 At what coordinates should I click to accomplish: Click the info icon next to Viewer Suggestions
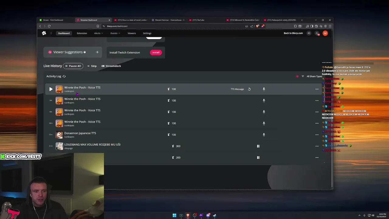click(x=84, y=52)
